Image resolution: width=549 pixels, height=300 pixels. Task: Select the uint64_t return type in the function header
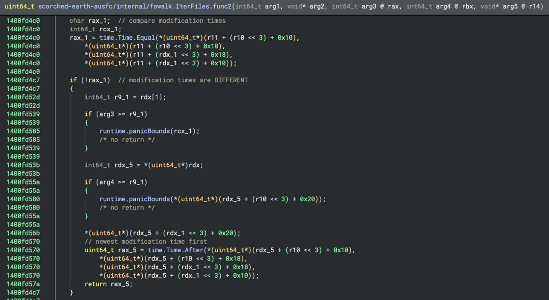[20, 7]
